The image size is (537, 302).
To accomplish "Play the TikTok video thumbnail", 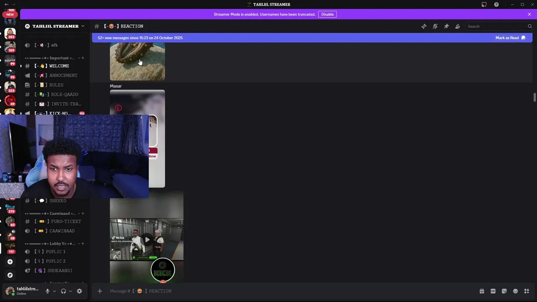I will tap(147, 240).
